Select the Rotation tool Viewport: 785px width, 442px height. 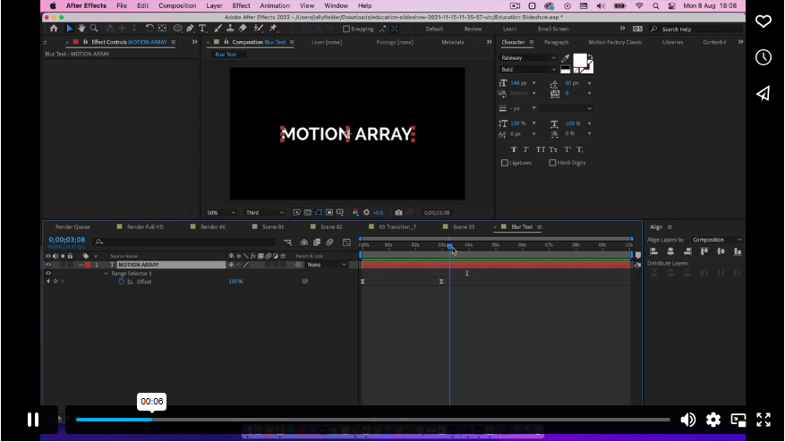[x=149, y=29]
